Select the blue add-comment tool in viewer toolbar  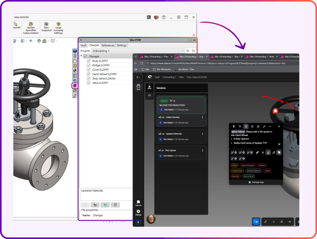click(256, 222)
